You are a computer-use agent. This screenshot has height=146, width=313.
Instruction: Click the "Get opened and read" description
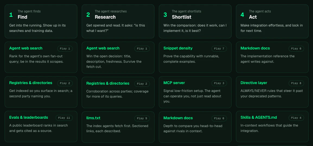116,28
